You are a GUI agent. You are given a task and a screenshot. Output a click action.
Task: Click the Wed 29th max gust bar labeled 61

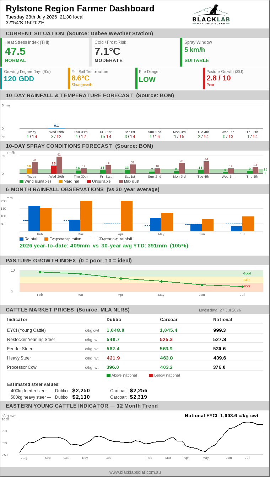(x=59, y=165)
